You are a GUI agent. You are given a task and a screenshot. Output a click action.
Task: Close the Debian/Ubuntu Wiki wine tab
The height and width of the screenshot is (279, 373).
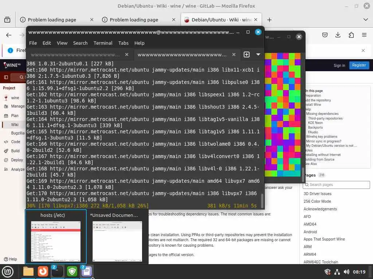(256, 20)
